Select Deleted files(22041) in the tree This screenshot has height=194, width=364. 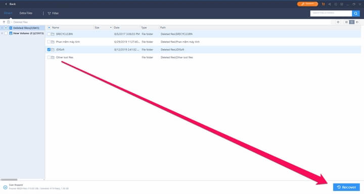[26, 28]
